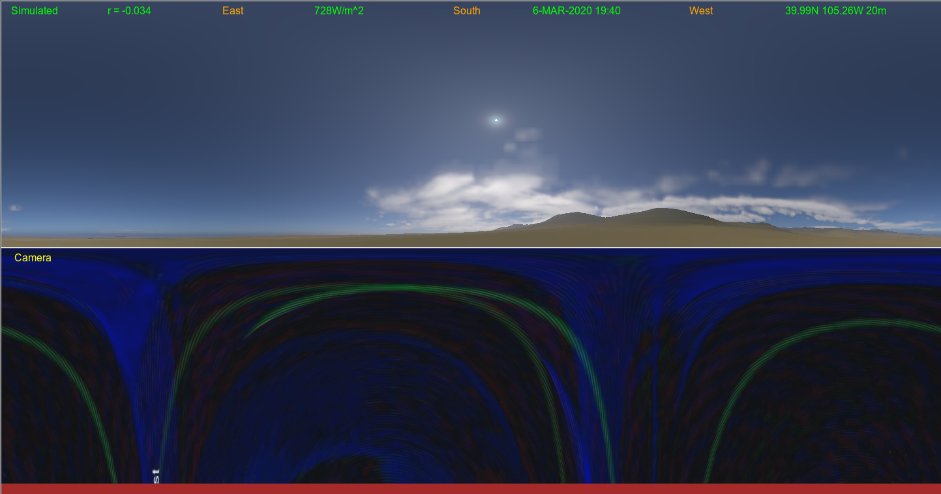
Task: Click the tiny cloud at far left horizon
Action: tap(15, 208)
